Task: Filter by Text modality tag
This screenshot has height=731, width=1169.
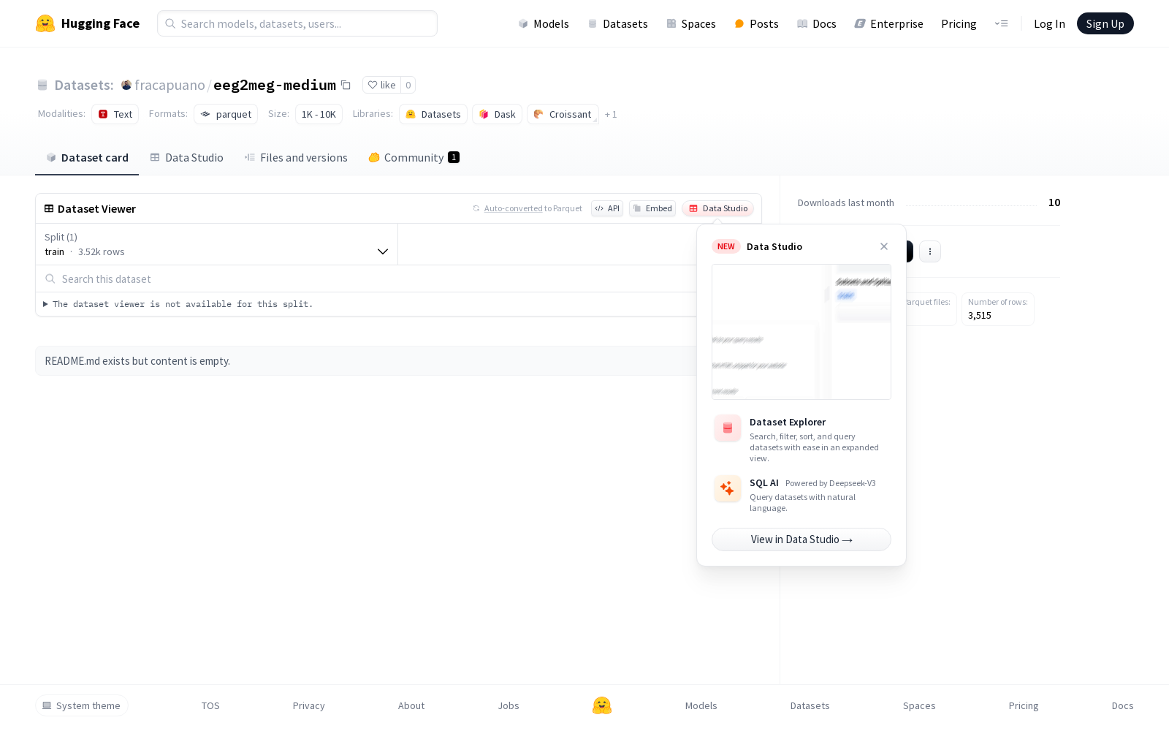Action: click(x=115, y=114)
